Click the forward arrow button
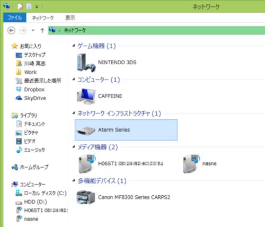 [x=23, y=30]
